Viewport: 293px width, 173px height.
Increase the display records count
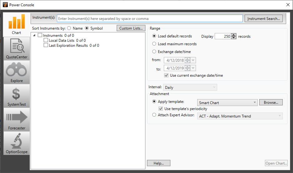234,35
